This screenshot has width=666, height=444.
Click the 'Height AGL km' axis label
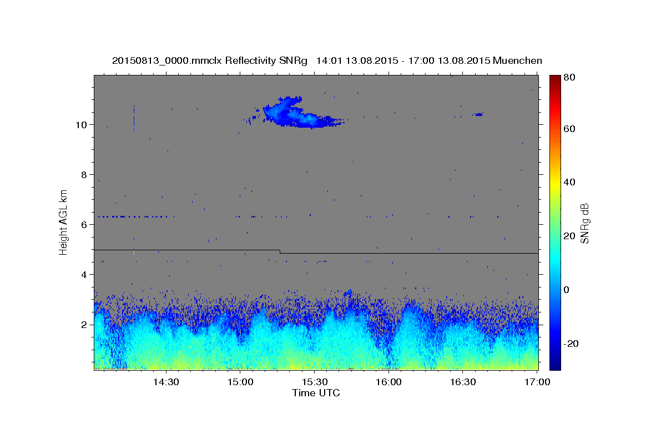[x=64, y=223]
